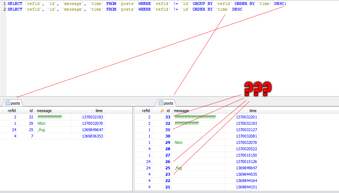Select the right posts result tab
This screenshot has height=193, width=339.
166,103
